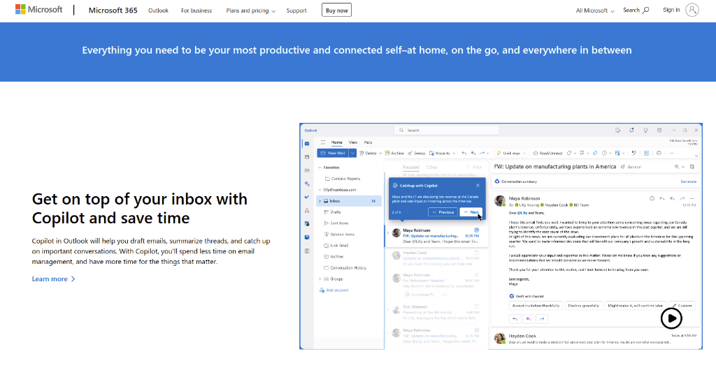This screenshot has width=716, height=372.
Task: Click the Read/Unread toolbar button
Action: coord(547,153)
